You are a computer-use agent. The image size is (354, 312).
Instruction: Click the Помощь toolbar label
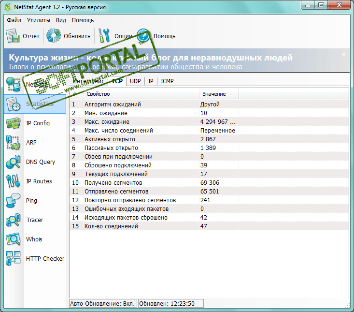164,36
